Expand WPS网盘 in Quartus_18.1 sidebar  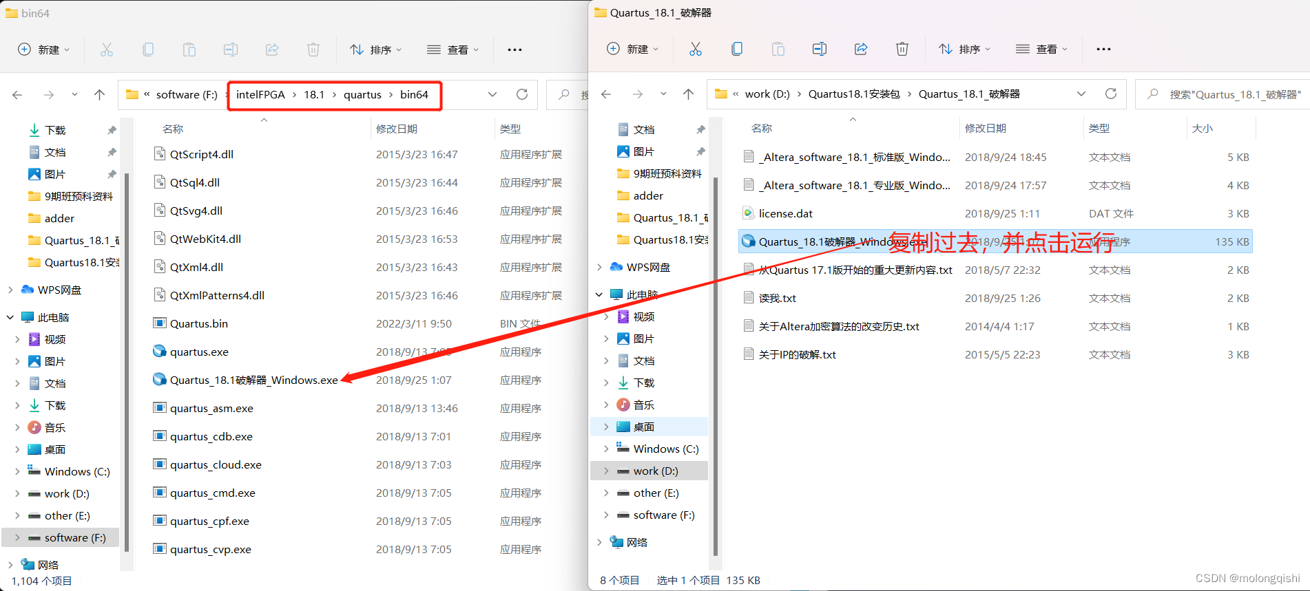(599, 267)
